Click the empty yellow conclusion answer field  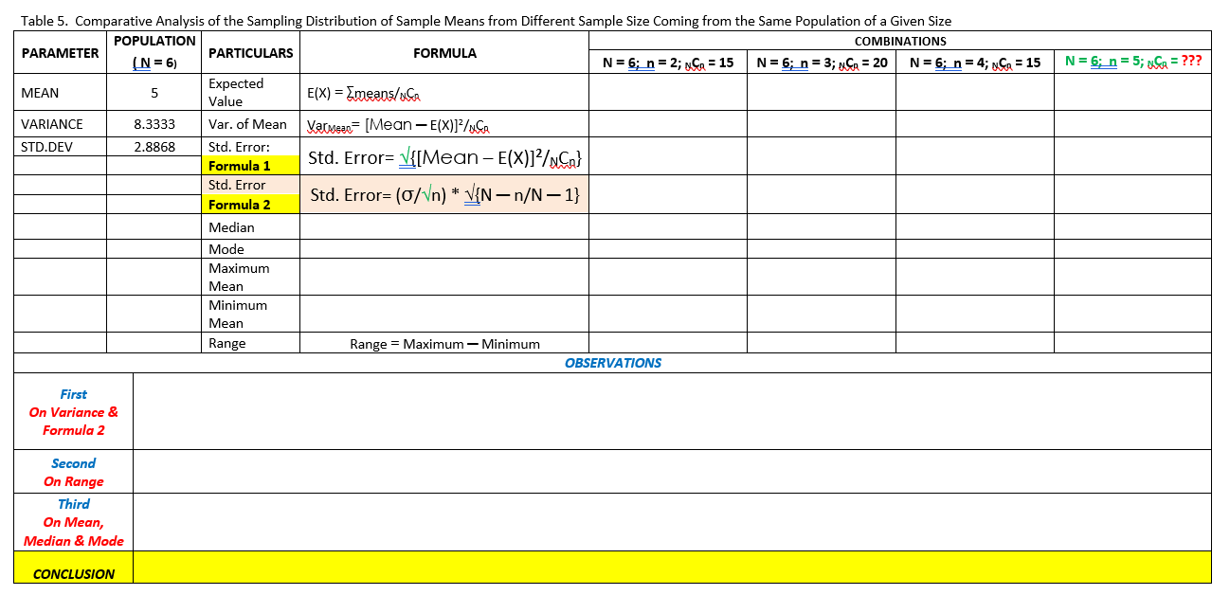click(672, 567)
